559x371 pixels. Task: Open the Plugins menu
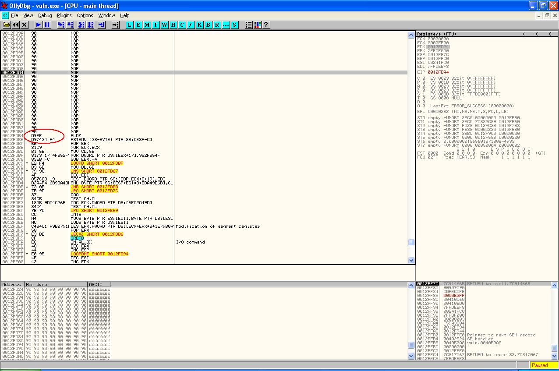(64, 15)
